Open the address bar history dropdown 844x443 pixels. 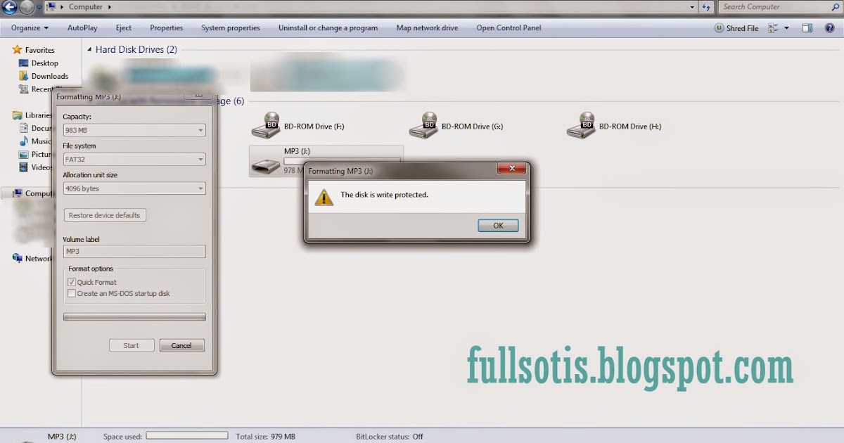click(x=692, y=7)
